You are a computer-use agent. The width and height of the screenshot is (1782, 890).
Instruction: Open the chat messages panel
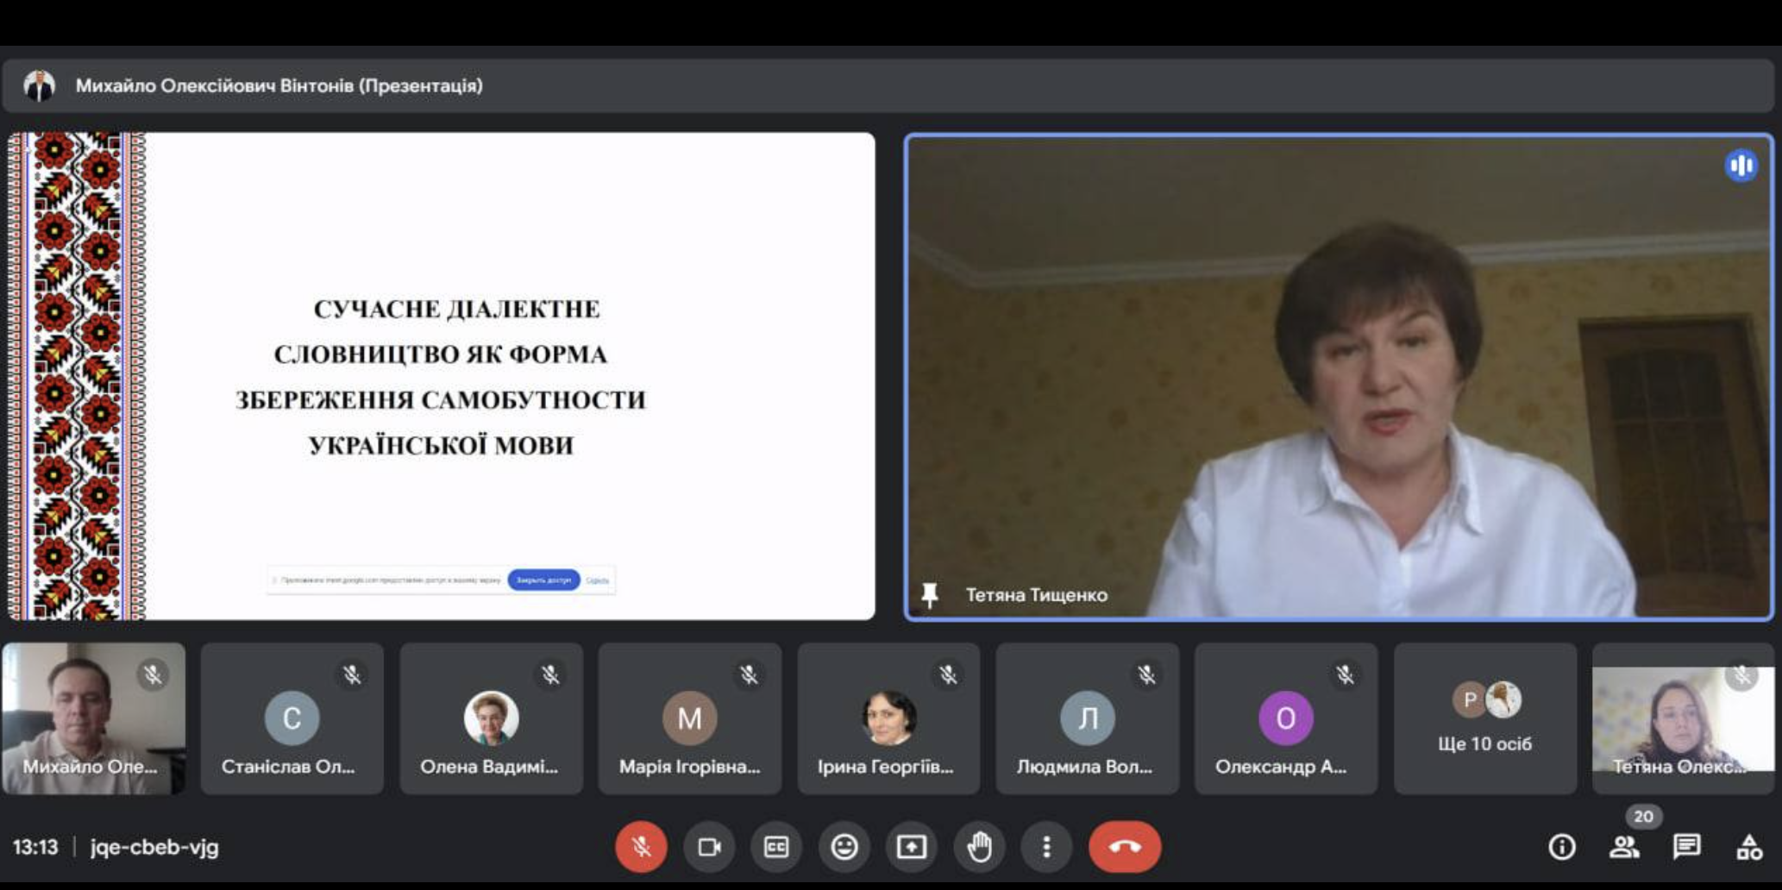[1686, 847]
